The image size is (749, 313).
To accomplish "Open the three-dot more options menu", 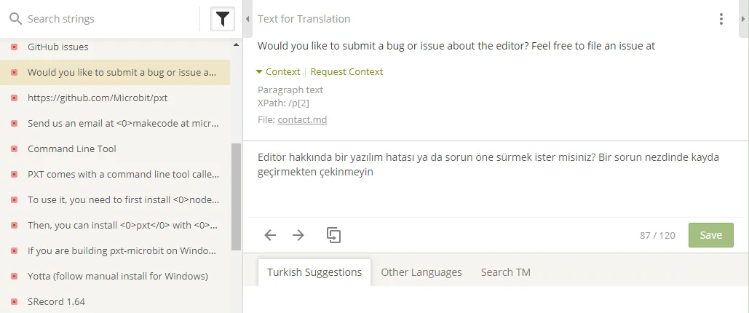I will [721, 19].
